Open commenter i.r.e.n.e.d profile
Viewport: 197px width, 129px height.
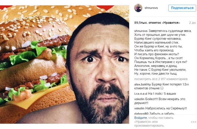click(141, 94)
